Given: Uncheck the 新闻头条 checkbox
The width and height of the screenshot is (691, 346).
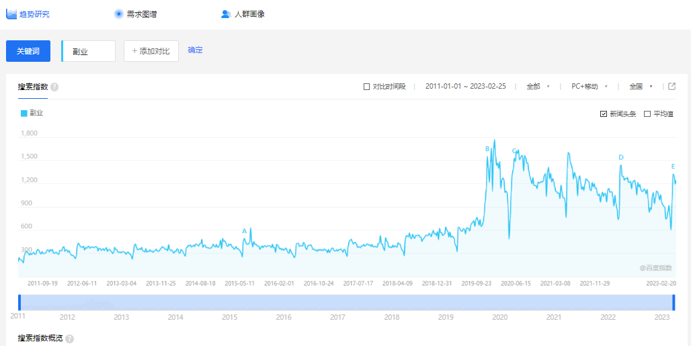Looking at the screenshot, I should 604,114.
